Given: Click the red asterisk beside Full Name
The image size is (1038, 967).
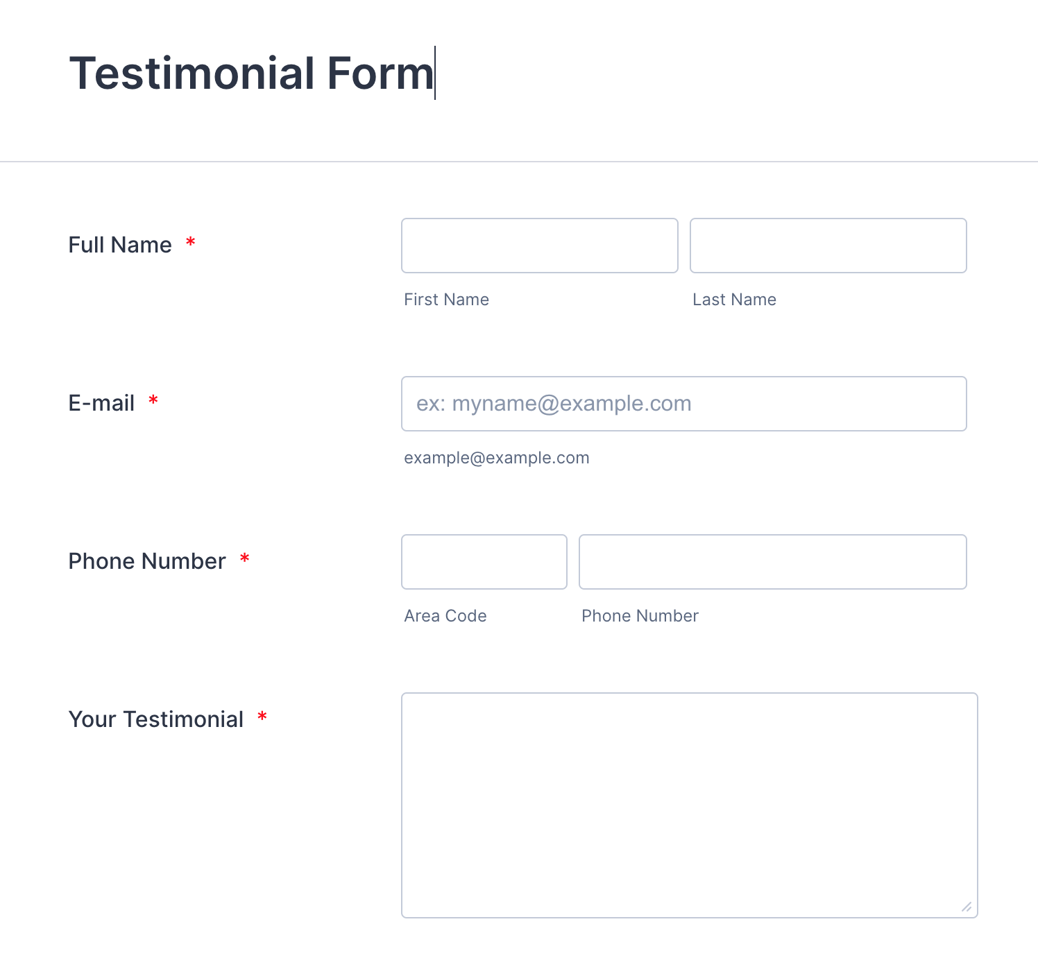Looking at the screenshot, I should click(191, 243).
